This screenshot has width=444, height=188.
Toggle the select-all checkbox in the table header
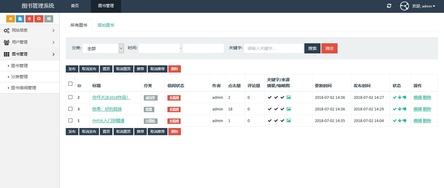(71, 84)
